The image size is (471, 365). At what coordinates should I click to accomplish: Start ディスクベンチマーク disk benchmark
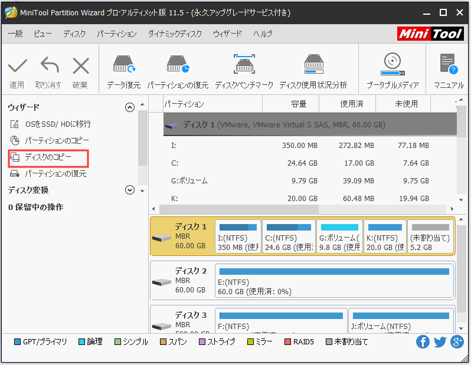(x=244, y=64)
